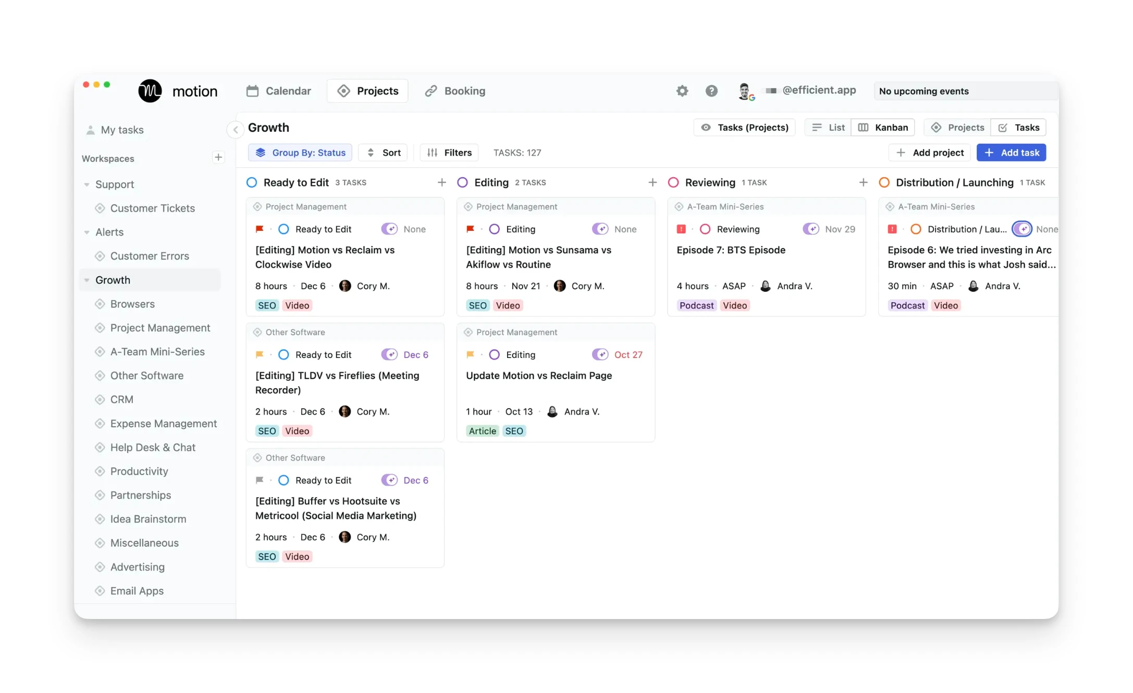Click the plus icon next to Workspaces
The width and height of the screenshot is (1133, 693).
pos(218,157)
